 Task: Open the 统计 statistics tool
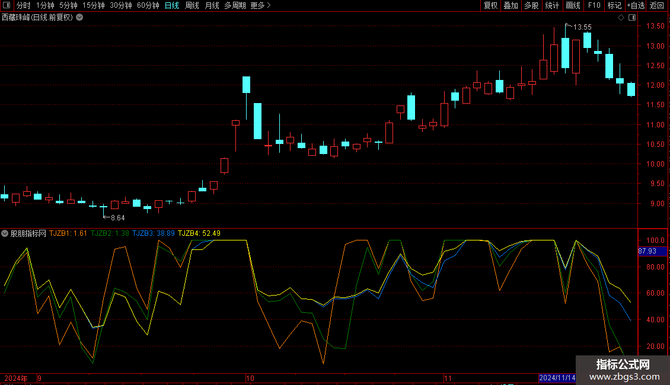pyautogui.click(x=552, y=5)
